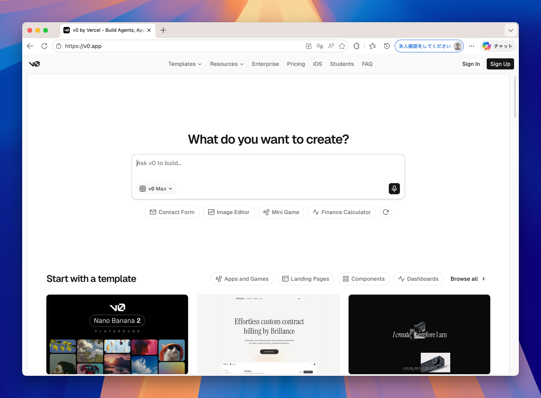
Task: Click the address bar URL https://v0.app
Action: tap(83, 46)
